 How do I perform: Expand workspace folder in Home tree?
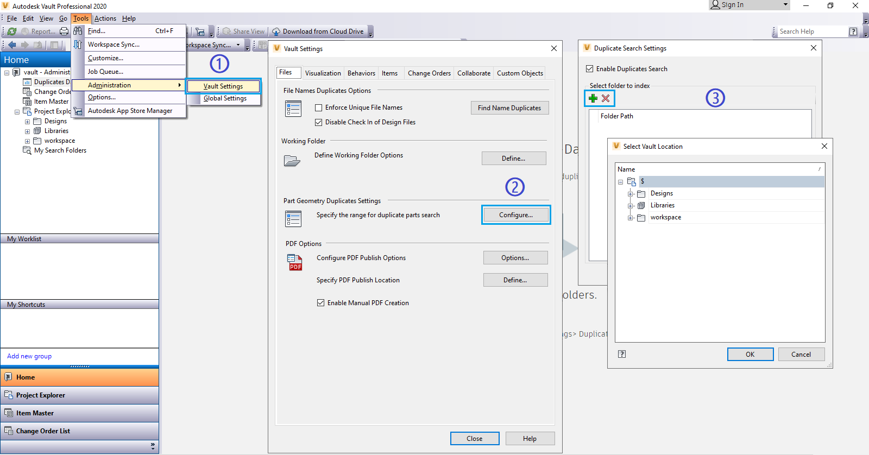27,141
